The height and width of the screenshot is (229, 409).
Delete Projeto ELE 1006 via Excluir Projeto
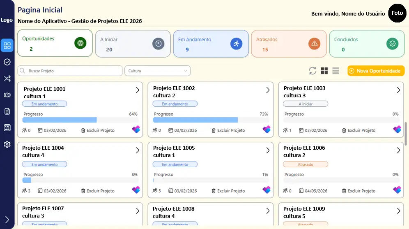pyautogui.click(x=358, y=191)
